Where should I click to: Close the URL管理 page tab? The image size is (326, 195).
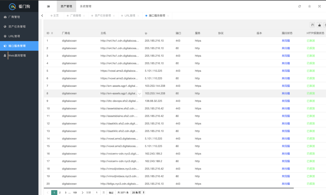138,16
